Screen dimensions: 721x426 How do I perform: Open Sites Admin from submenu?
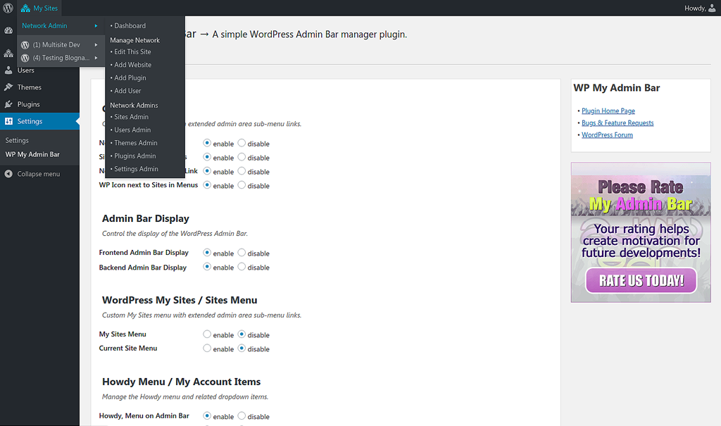(131, 117)
